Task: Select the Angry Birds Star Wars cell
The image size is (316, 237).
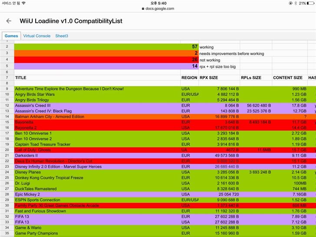Action: (97, 94)
